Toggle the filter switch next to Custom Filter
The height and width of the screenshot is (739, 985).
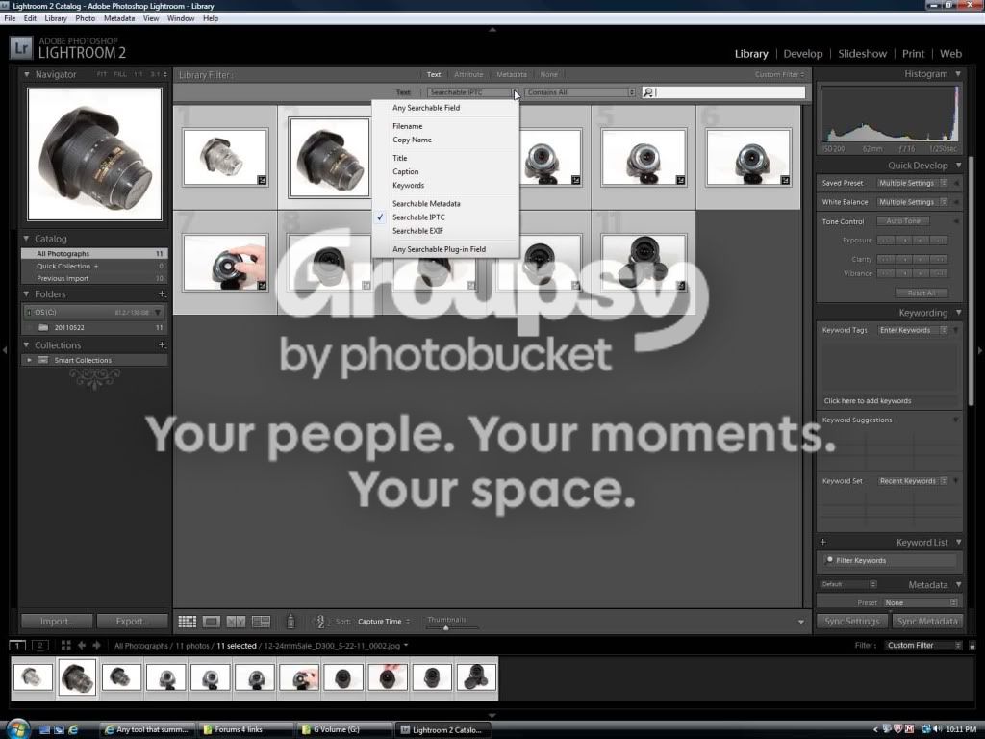tap(972, 646)
